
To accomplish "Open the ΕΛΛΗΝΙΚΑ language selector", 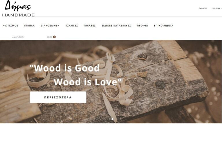I will click(x=217, y=8).
